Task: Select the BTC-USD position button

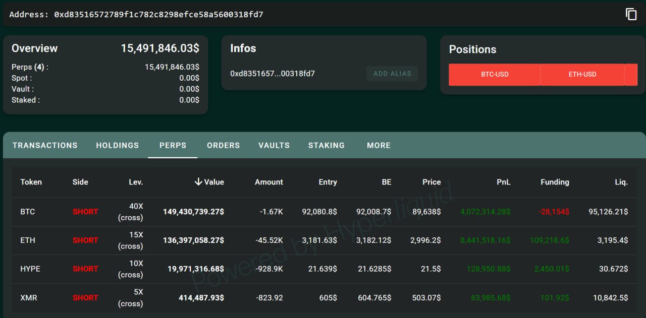Action: point(494,75)
